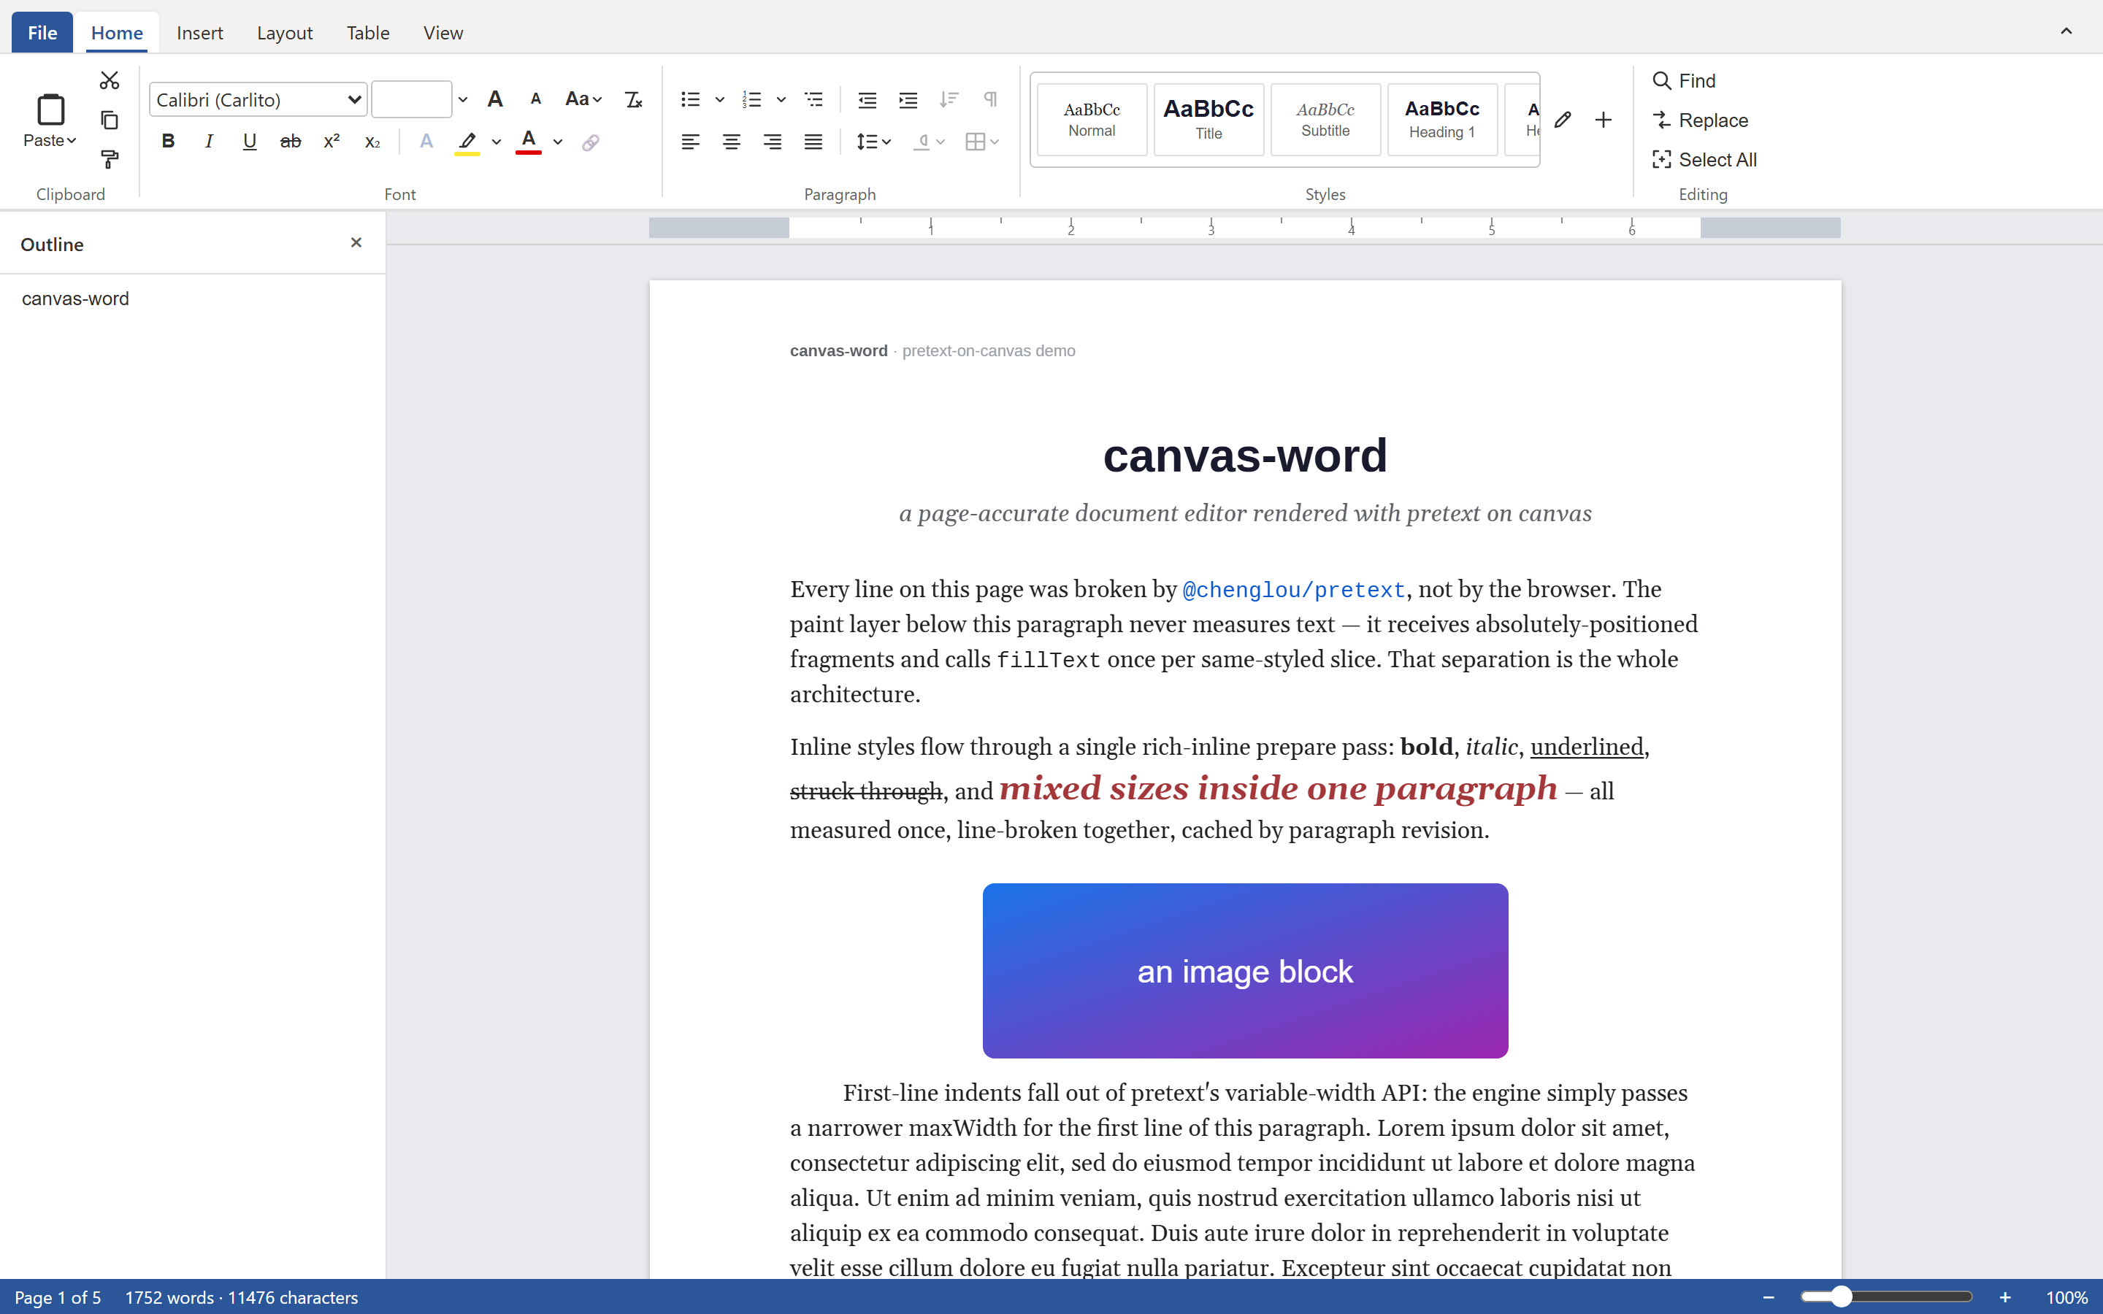Viewport: 2103px width, 1314px height.
Task: Click the Copy icon in Clipboard
Action: pyautogui.click(x=109, y=120)
